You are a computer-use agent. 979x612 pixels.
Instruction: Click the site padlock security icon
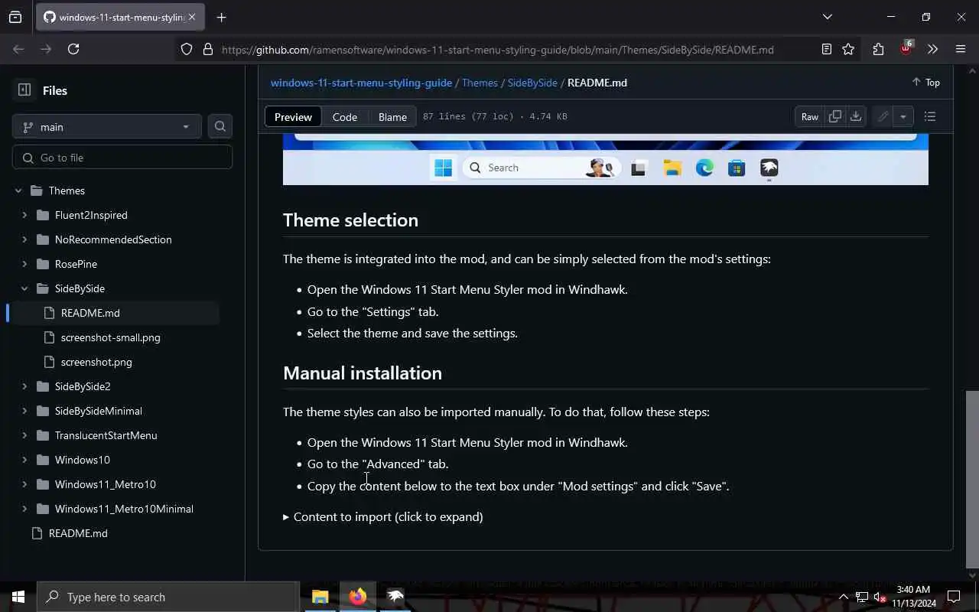(x=207, y=49)
